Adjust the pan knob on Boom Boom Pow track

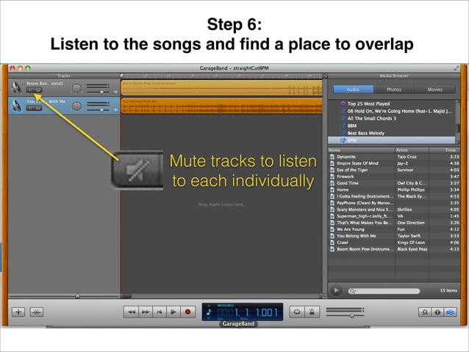pyautogui.click(x=77, y=88)
